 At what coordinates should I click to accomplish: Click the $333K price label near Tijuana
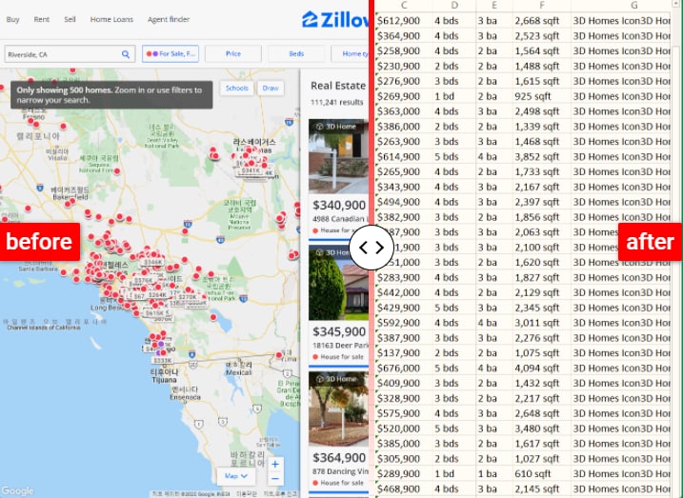[163, 361]
